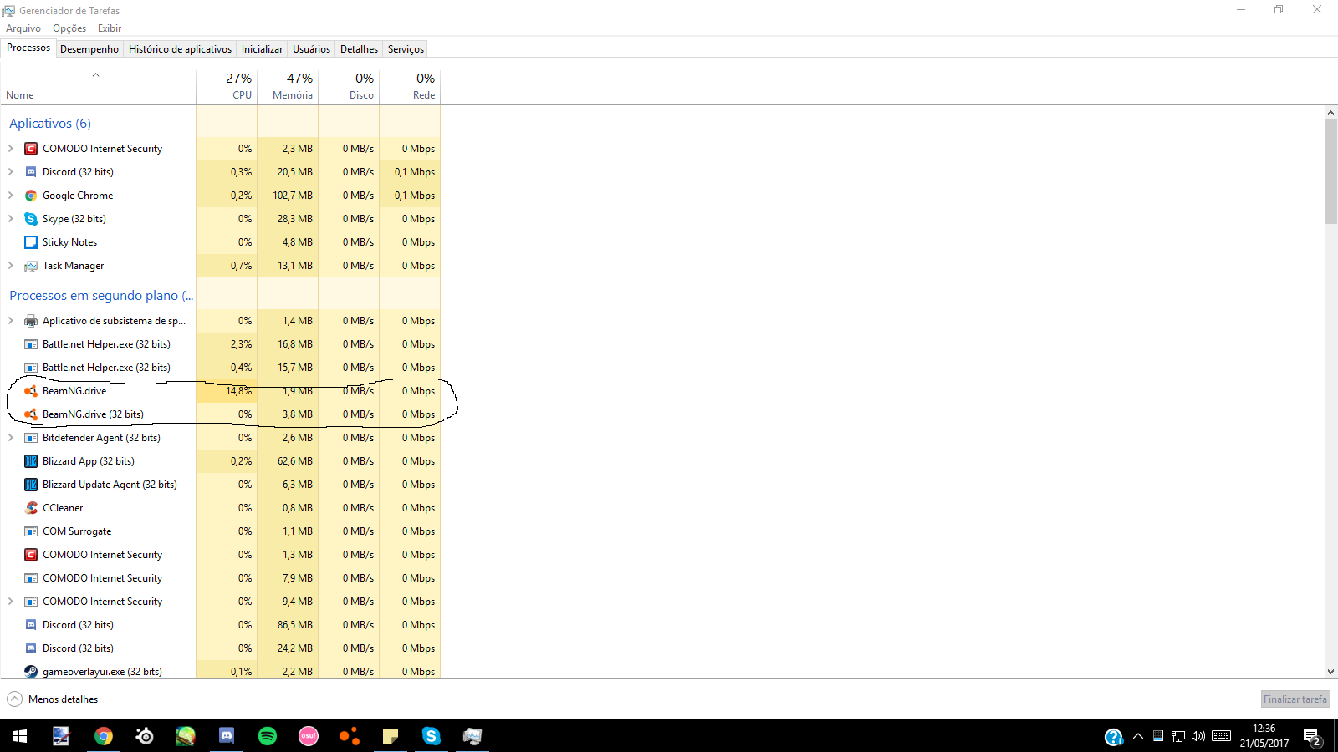Sort by the Disco column header
Image resolution: width=1338 pixels, height=752 pixels.
pos(349,86)
